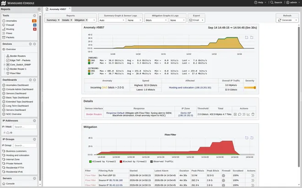This screenshot has width=302, height=188.
Task: Focus the IP / Mask search field
Action: (x=25, y=127)
